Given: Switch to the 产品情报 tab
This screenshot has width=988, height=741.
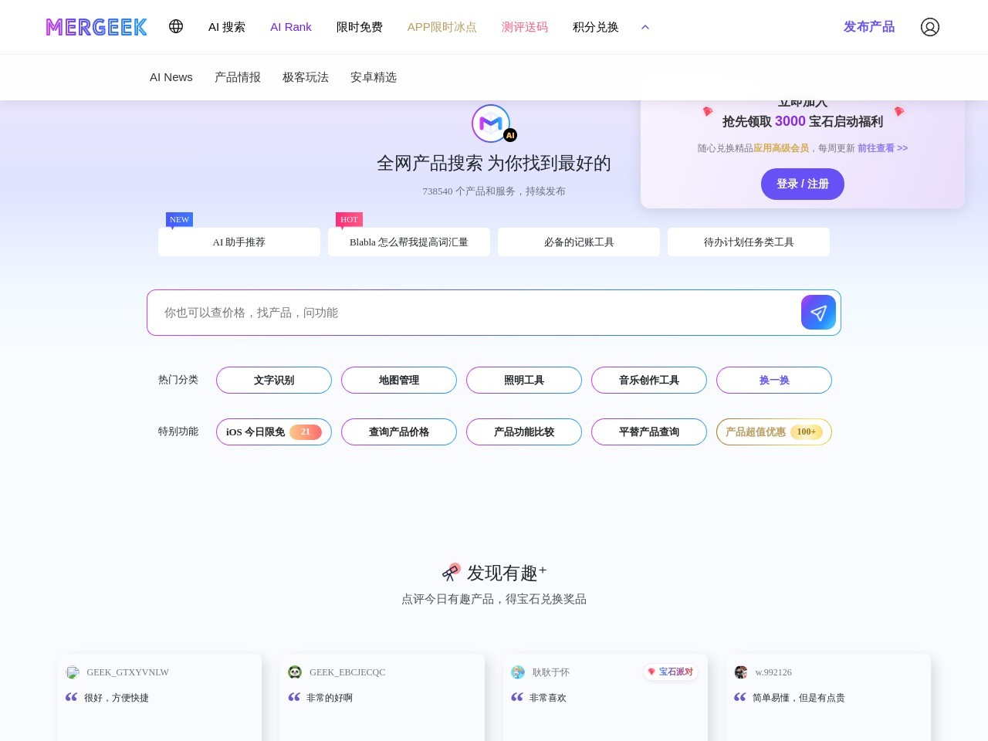Looking at the screenshot, I should (x=238, y=77).
